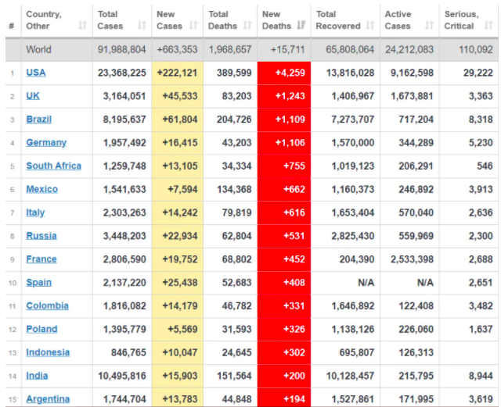This screenshot has height=407, width=501.
Task: Click World active cases 24,212,083
Action: point(409,49)
